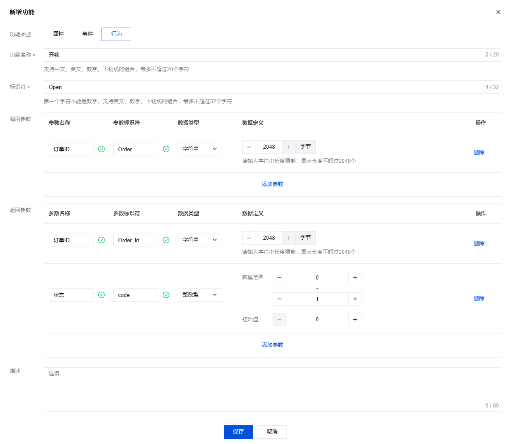Click the 描述 optional text area
The image size is (505, 444).
[272, 389]
